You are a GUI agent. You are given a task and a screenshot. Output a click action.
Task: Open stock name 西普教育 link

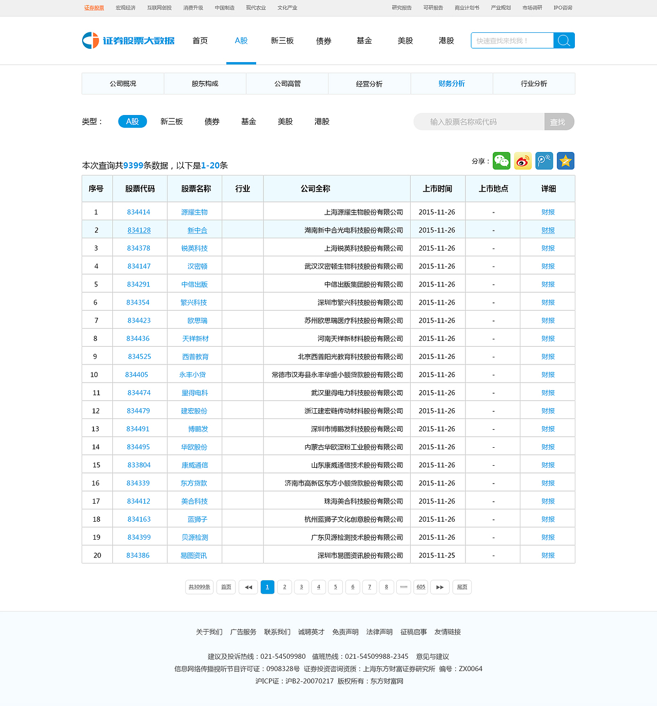pyautogui.click(x=195, y=357)
